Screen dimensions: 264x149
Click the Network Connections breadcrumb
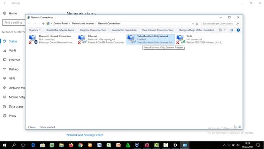click(x=109, y=24)
